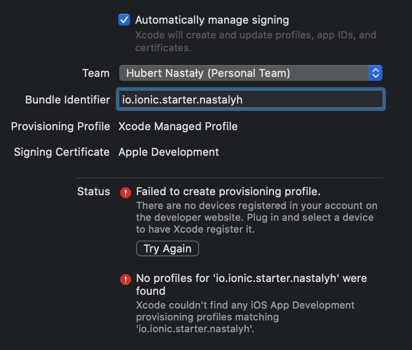Click the Xcode will create and update profiles description
The image size is (412, 350).
[x=255, y=41]
